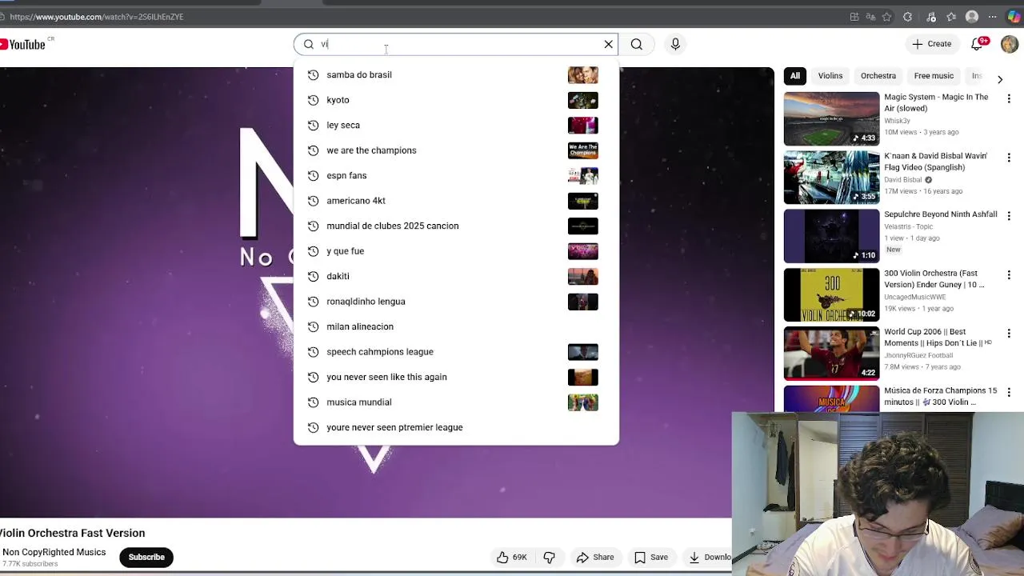
Task: Click history clock icon beside 'dakiti'
Action: pyautogui.click(x=313, y=276)
